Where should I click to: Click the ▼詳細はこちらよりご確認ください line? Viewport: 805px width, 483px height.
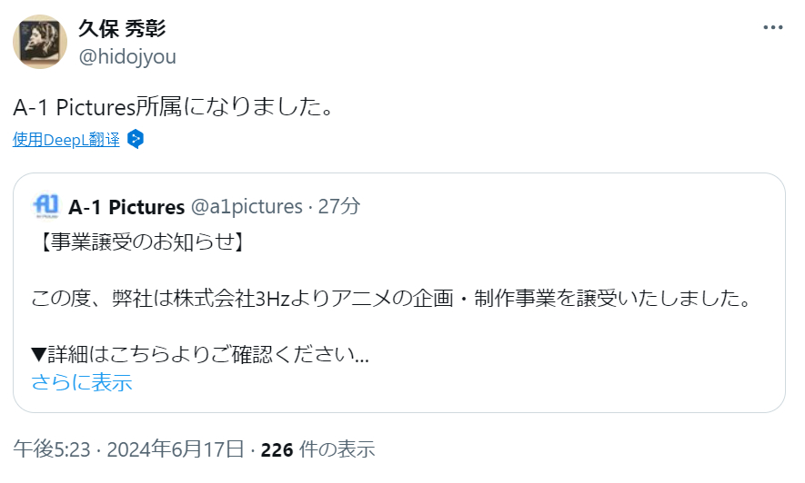coord(200,354)
